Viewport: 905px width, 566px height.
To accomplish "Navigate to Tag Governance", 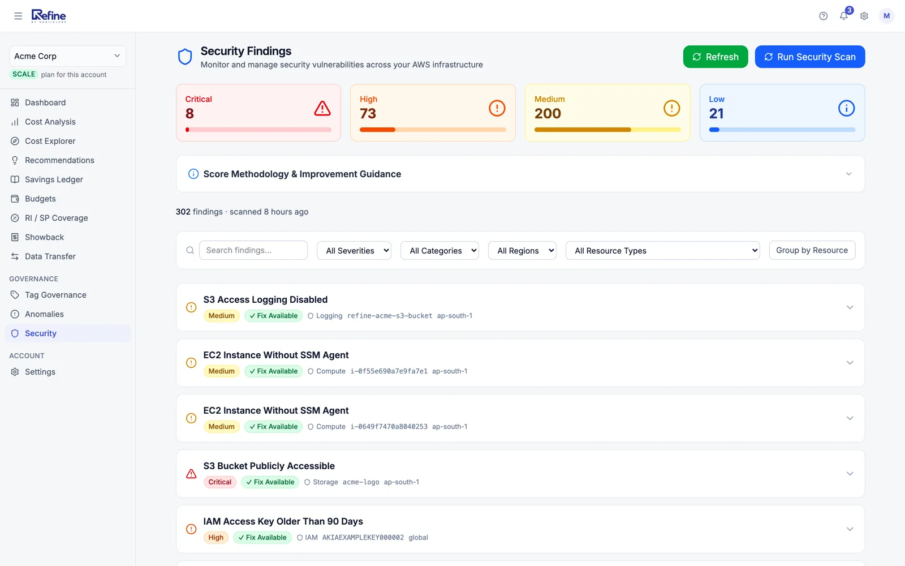I will [68, 295].
